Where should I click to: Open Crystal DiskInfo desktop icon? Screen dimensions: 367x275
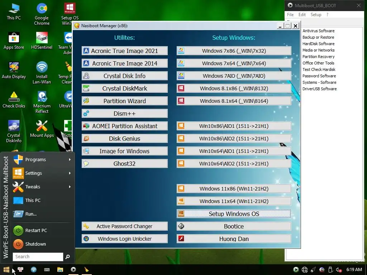[14, 131]
